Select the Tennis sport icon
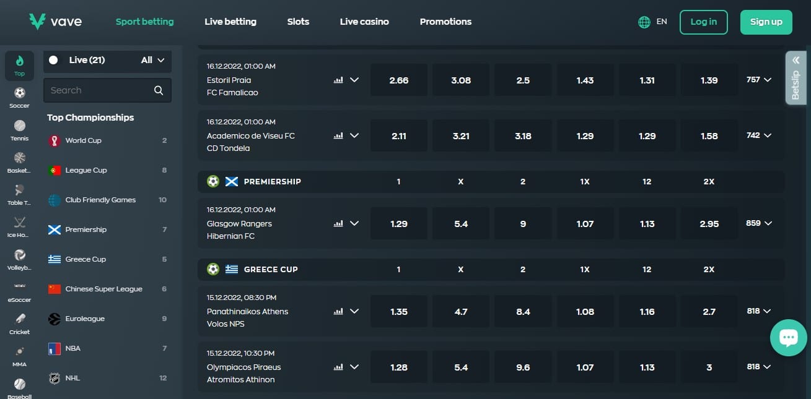Viewport: 811px width, 399px height. click(x=20, y=129)
